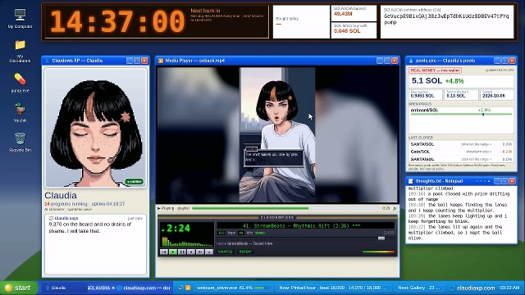
Task: Click the Claudews XP window title icon
Action: [x=48, y=61]
